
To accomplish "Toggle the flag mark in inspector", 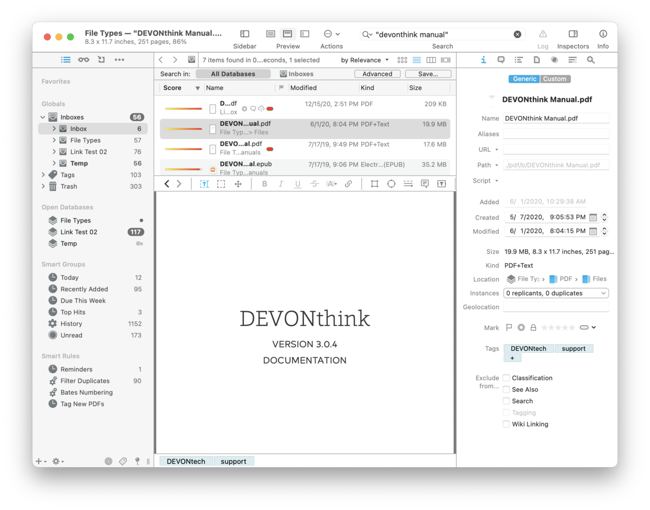I will click(x=509, y=328).
